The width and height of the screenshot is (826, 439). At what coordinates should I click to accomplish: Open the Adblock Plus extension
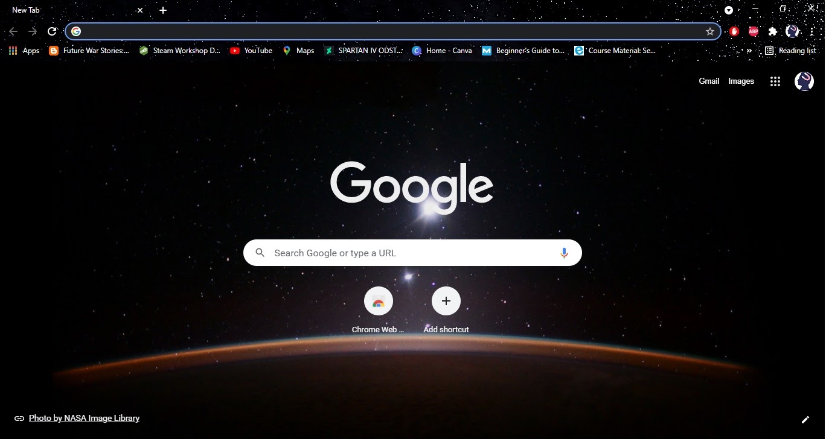(x=753, y=31)
